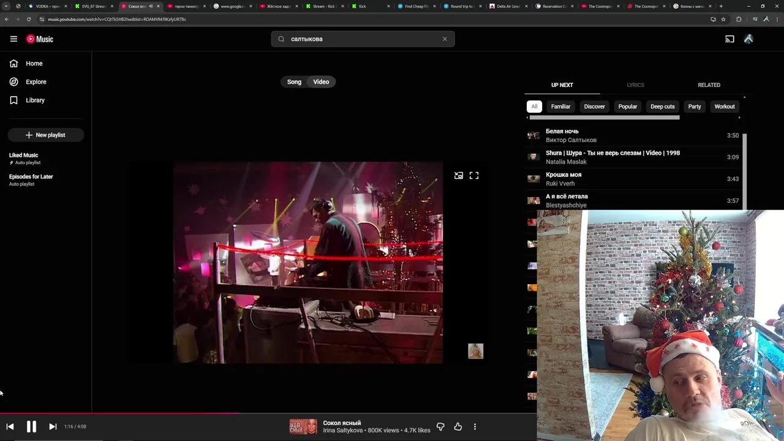Clear the search query with X
The height and width of the screenshot is (441, 784).
click(445, 39)
